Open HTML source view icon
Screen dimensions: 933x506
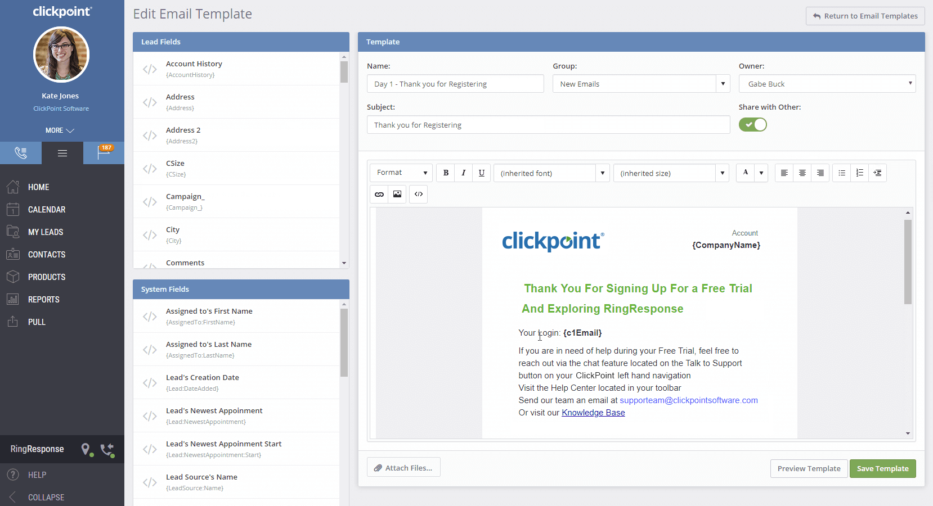click(419, 194)
